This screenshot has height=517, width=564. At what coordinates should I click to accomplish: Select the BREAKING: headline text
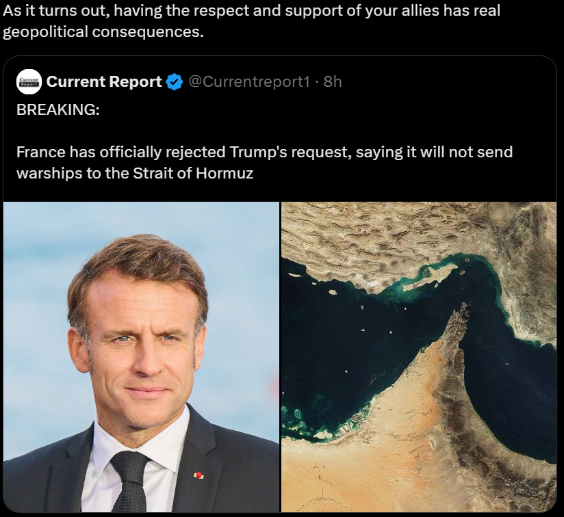(x=58, y=109)
